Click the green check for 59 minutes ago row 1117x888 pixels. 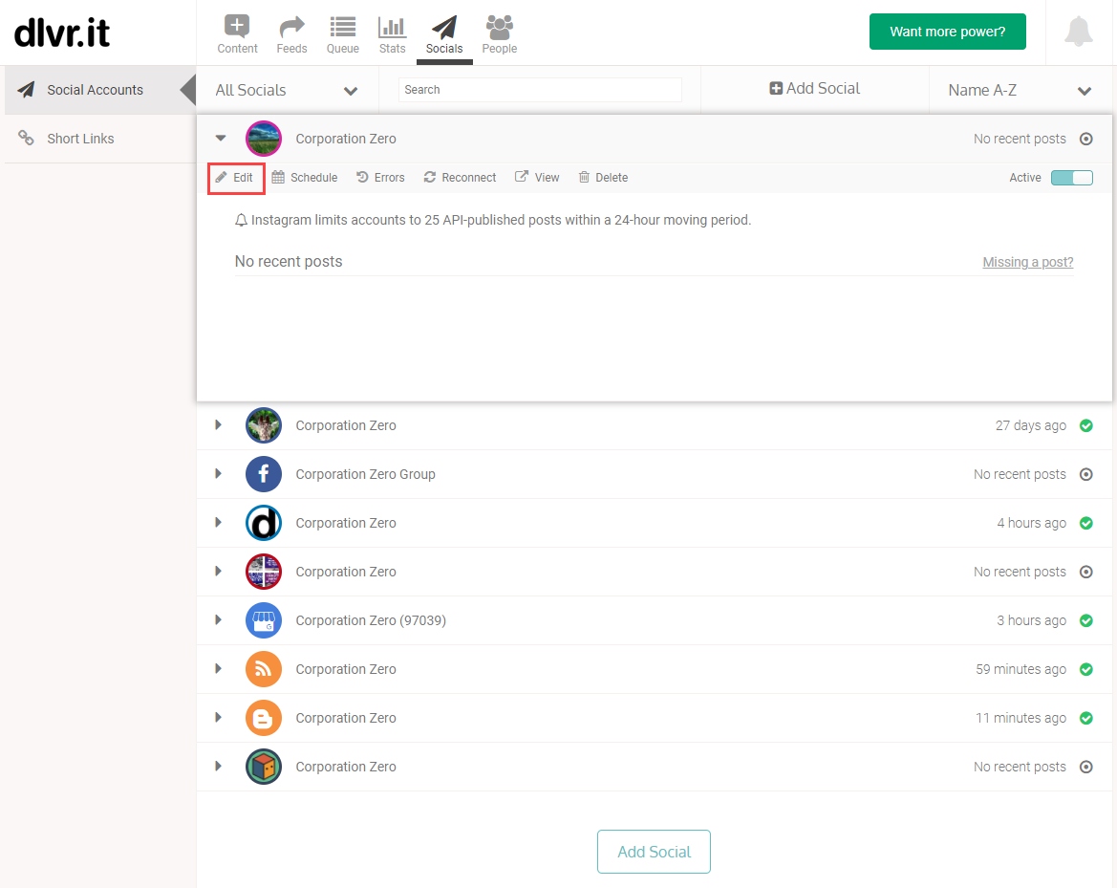click(1085, 669)
